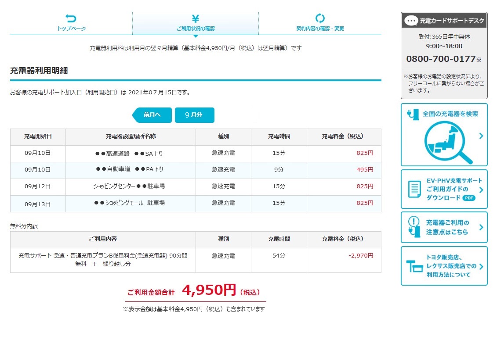Click the 9月分 month button

tap(195, 115)
